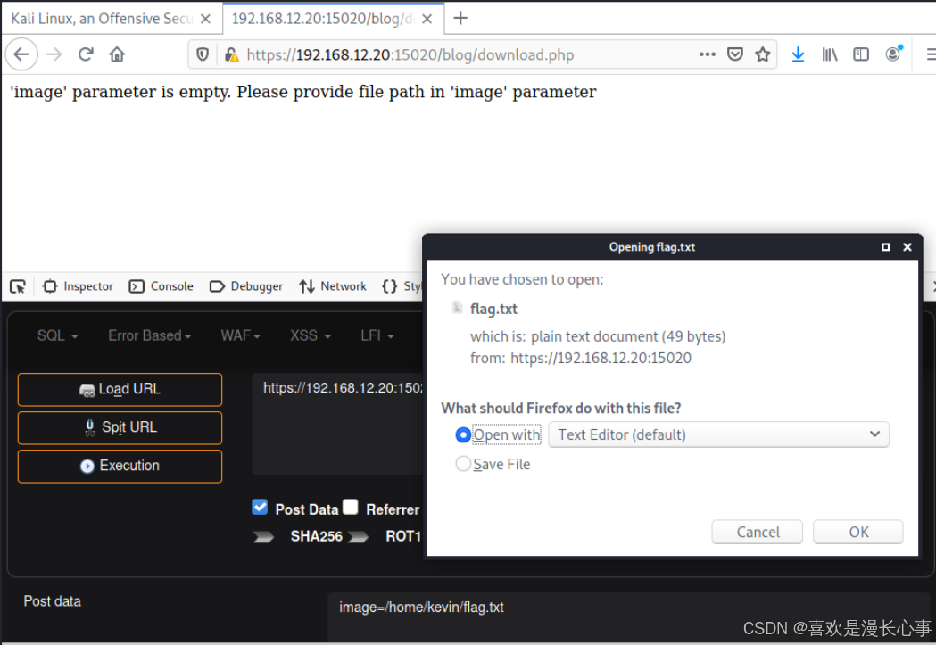Click the Split URL button

[120, 428]
